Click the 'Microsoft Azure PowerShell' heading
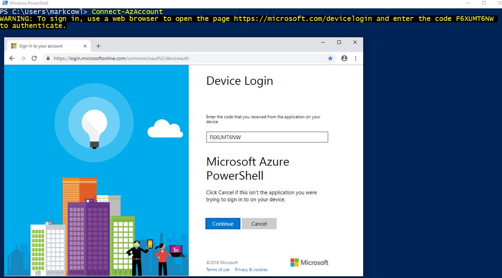The width and height of the screenshot is (502, 278). (248, 168)
